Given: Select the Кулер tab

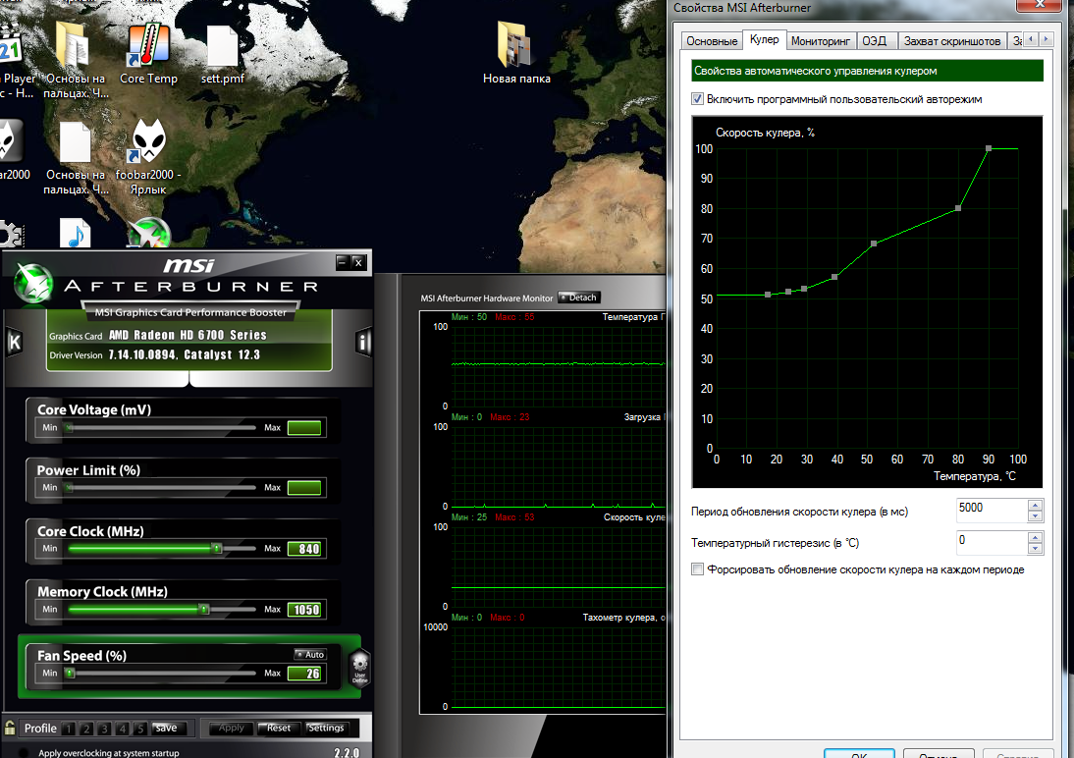Looking at the screenshot, I should coord(765,39).
